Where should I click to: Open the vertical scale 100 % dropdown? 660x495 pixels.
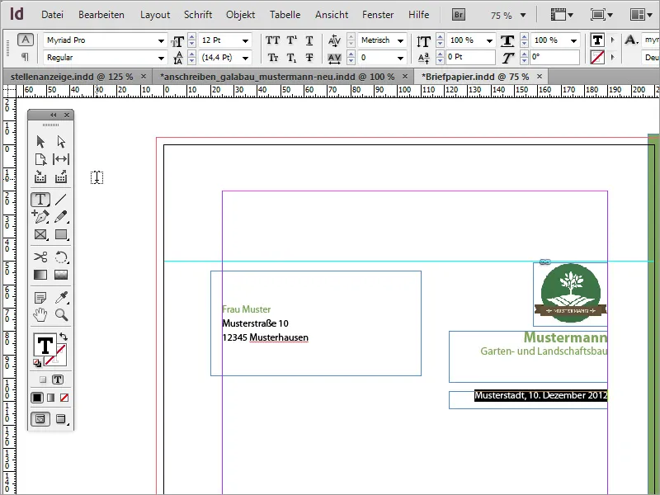pos(489,40)
